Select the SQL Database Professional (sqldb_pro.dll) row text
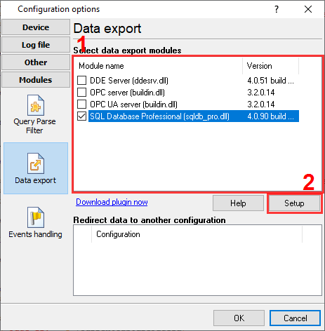This screenshot has width=325, height=331. click(160, 116)
